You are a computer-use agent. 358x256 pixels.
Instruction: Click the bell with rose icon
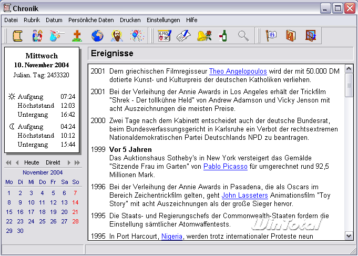(x=203, y=36)
